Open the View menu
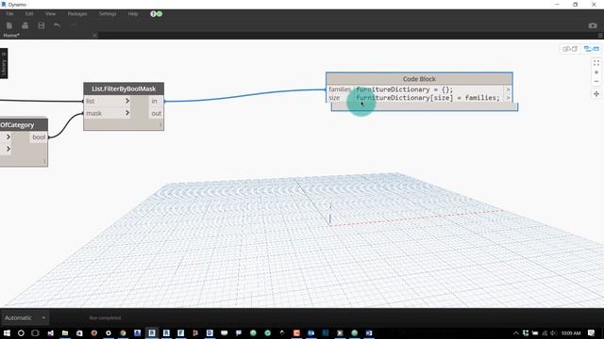The width and height of the screenshot is (604, 339). click(x=50, y=14)
